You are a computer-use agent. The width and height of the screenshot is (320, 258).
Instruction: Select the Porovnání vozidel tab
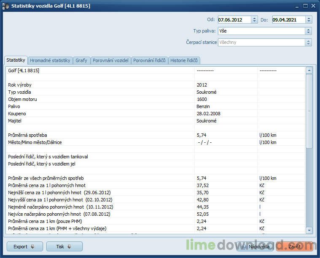click(x=110, y=60)
